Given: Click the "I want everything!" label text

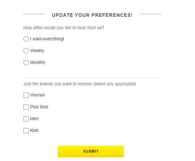Looking at the screenshot, I should 47,39.
